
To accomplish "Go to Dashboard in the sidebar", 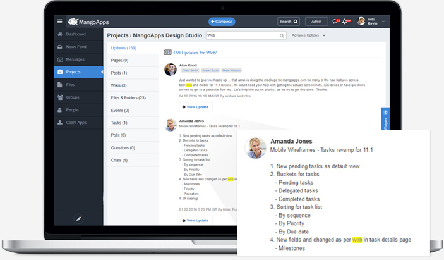I will pyautogui.click(x=78, y=34).
